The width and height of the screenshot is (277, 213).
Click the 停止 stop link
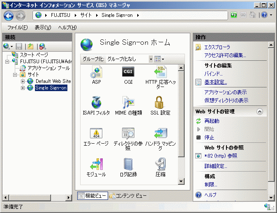(x=209, y=137)
